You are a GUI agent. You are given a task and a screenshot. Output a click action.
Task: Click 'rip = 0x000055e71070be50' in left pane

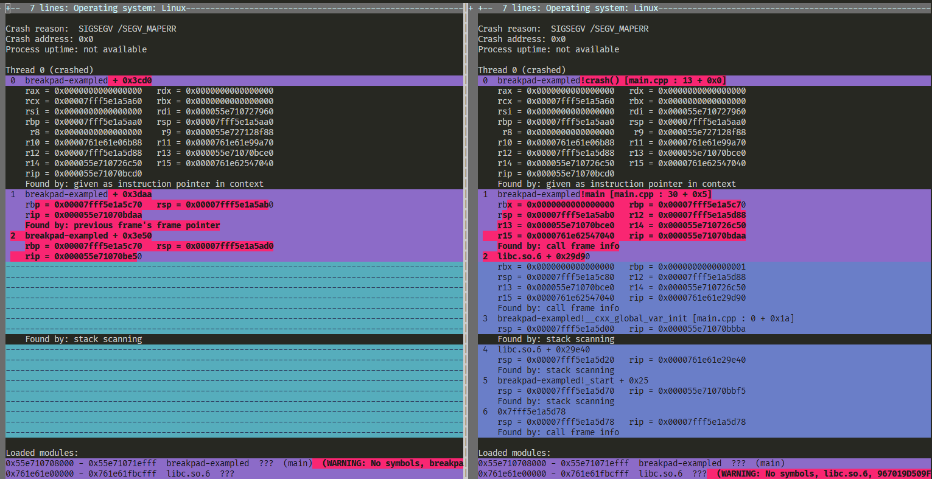pyautogui.click(x=83, y=256)
